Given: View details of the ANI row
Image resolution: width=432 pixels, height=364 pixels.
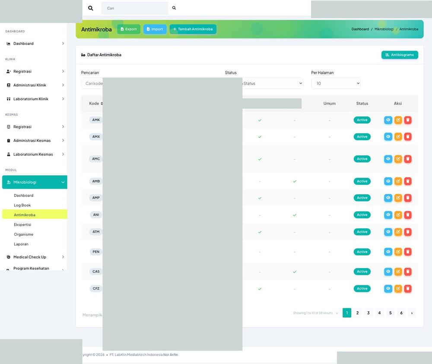Looking at the screenshot, I should (x=388, y=215).
